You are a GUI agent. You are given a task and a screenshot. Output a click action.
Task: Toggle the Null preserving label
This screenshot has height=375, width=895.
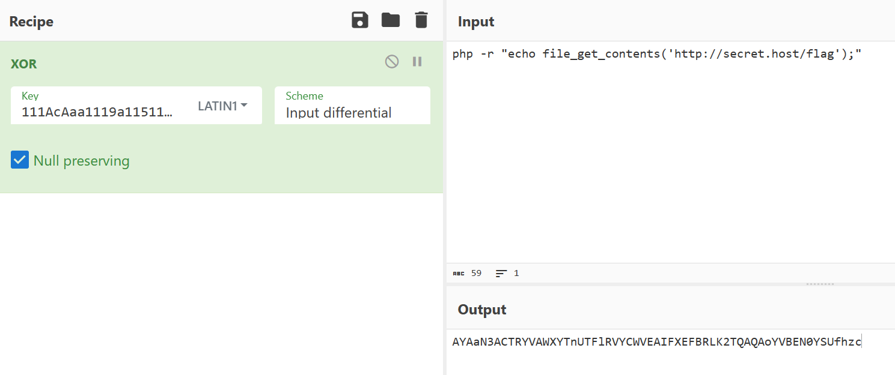point(81,161)
